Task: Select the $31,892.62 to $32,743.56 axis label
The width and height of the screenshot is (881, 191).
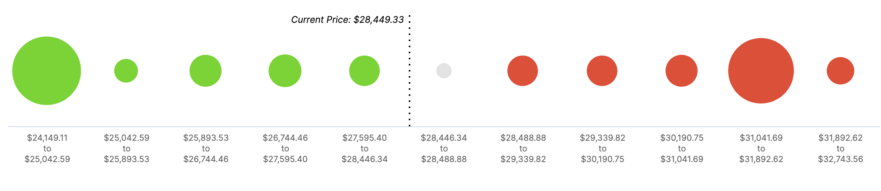Action: [841, 148]
